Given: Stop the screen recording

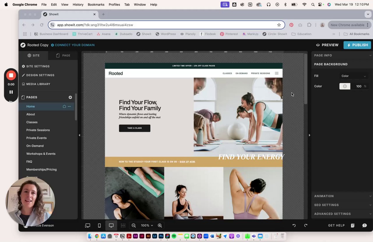Looking at the screenshot, I should pos(11,75).
